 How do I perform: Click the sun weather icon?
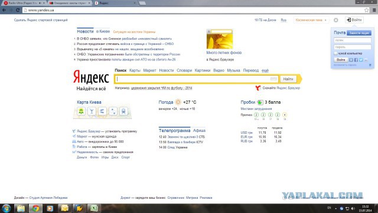click(178, 102)
